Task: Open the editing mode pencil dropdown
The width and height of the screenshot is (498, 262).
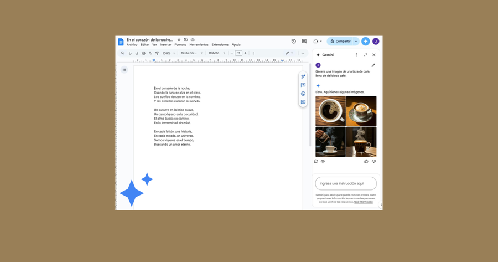Action: coord(289,53)
